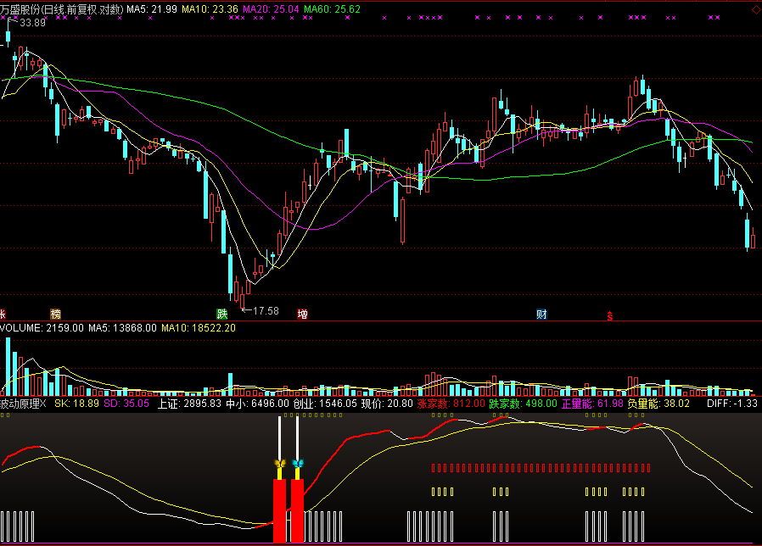Click the blue 财 financial report marker
The width and height of the screenshot is (762, 546).
542,314
